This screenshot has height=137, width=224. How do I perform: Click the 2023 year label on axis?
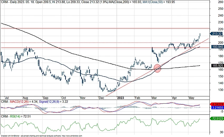point(120,98)
